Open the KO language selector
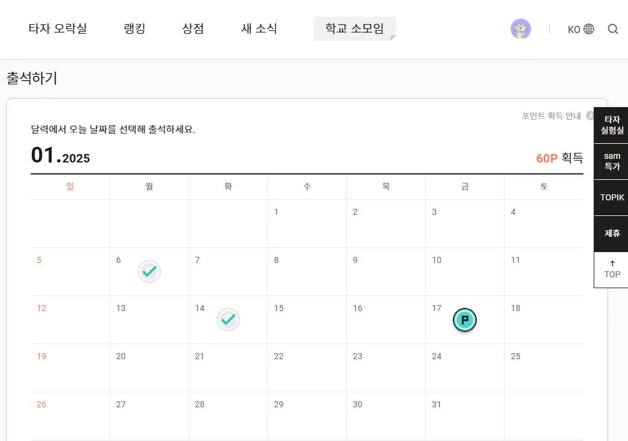The image size is (628, 441). [x=574, y=29]
